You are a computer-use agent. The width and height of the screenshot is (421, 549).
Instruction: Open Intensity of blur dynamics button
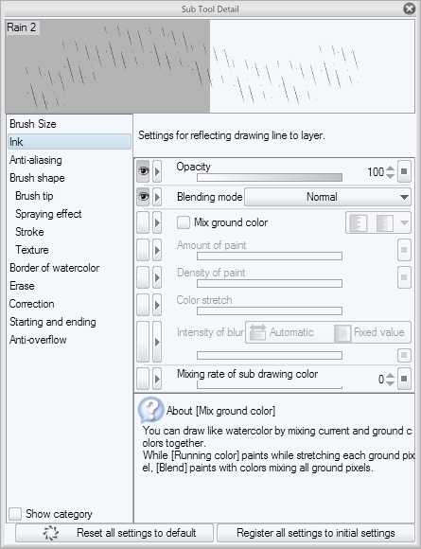(x=404, y=355)
